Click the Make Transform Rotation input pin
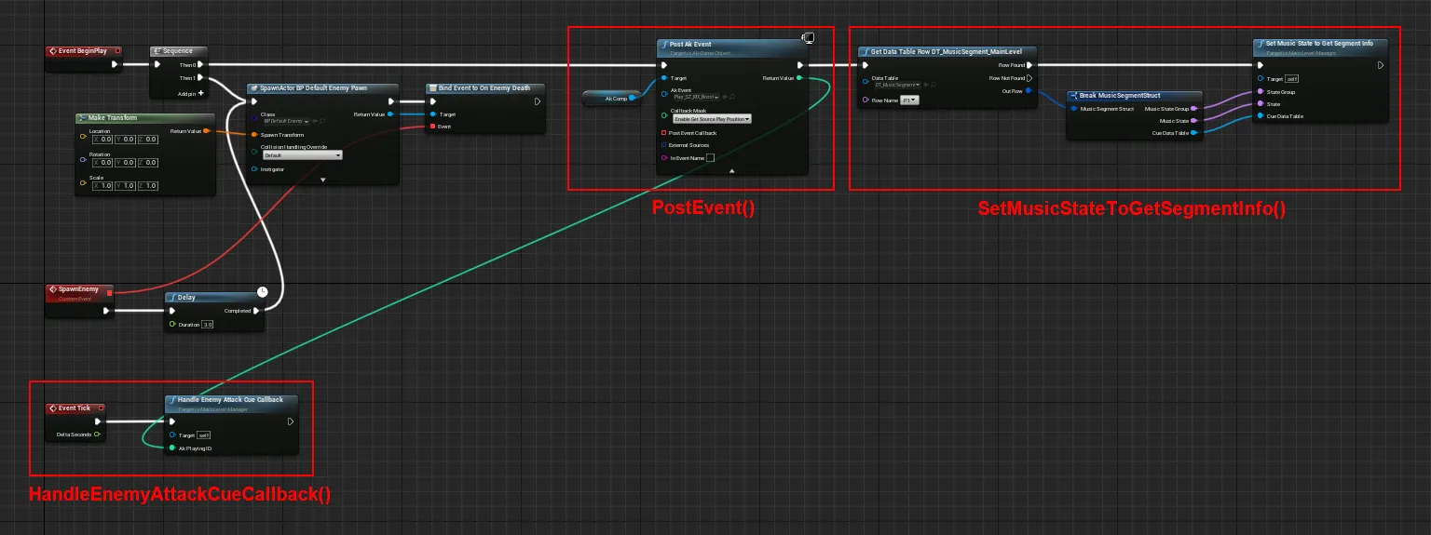 click(84, 159)
